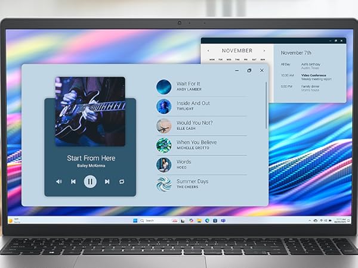Screen dimensions: 358x268
Task: Open the guitarist album cover
Action: [x=90, y=111]
